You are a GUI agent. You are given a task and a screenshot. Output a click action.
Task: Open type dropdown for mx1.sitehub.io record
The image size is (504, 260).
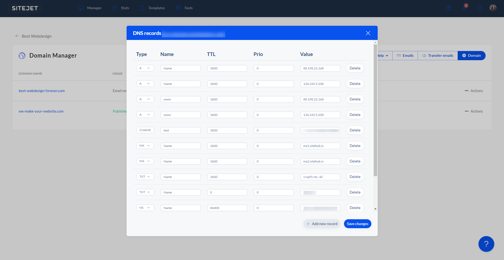tap(145, 146)
